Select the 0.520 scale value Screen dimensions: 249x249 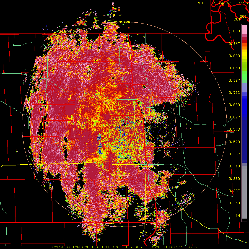point(234,142)
